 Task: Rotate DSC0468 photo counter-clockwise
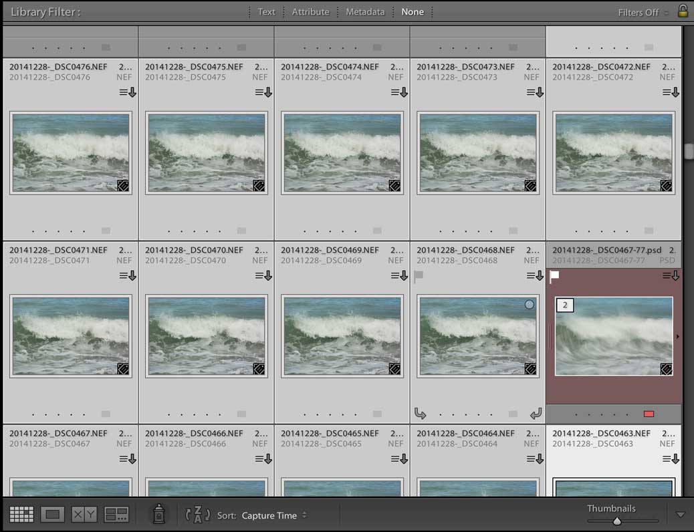click(421, 414)
